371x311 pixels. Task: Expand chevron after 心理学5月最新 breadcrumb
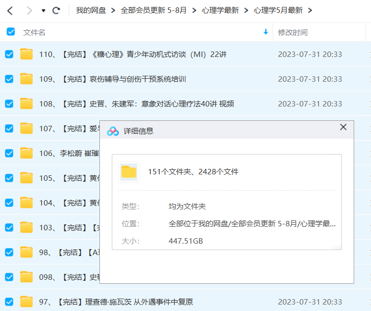click(x=311, y=10)
